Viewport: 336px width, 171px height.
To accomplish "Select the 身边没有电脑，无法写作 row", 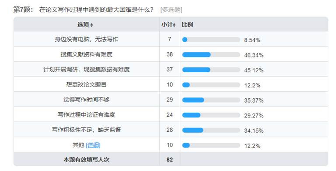I will coord(171,39).
